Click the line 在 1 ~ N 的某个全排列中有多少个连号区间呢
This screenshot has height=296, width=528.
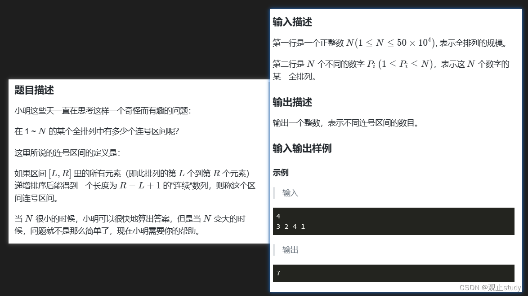(x=97, y=131)
